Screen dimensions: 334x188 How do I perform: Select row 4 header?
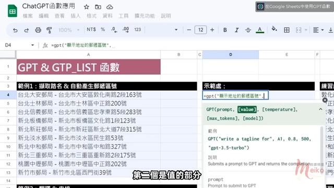click(8, 95)
